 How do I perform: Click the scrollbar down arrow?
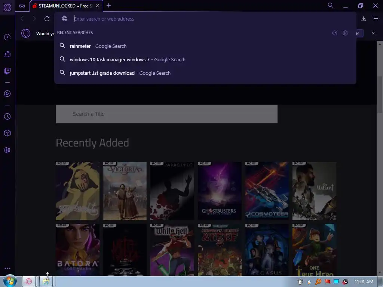click(380, 273)
